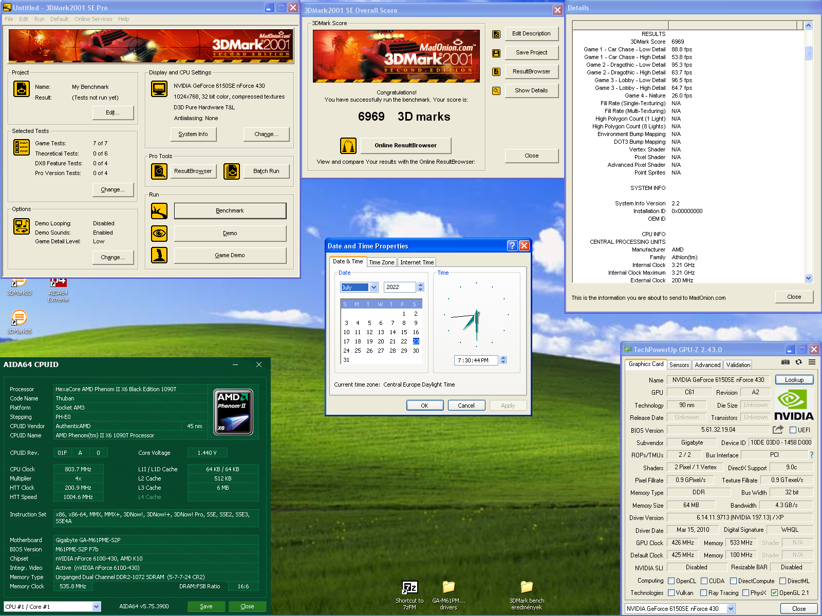
Task: Decrease the time with the spinner down arrow
Action: tap(503, 362)
